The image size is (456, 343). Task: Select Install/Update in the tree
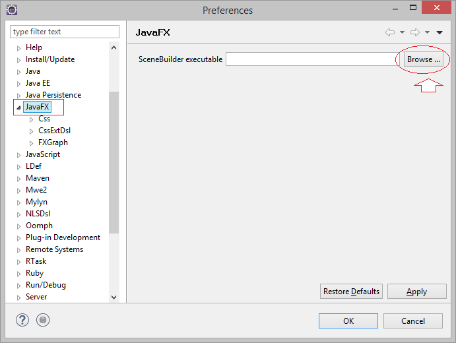point(50,59)
